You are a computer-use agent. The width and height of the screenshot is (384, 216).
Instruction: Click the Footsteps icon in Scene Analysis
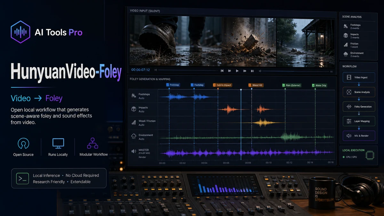tap(346, 26)
